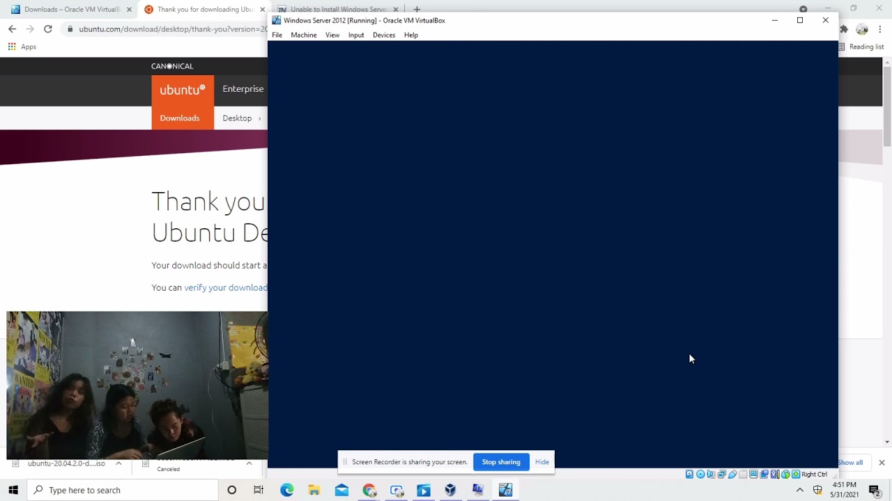
Task: Click hard disk activity icon in VirtualBox status bar
Action: (689, 474)
